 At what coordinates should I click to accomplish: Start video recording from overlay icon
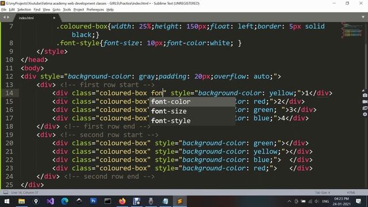pyautogui.click(x=365, y=102)
